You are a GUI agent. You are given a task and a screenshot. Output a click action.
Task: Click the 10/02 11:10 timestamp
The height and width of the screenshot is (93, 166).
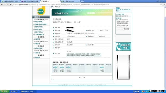[55, 71]
